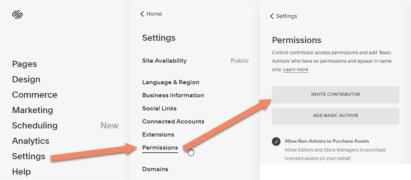The height and width of the screenshot is (180, 411).
Task: Follow the Learn more link
Action: pyautogui.click(x=296, y=70)
